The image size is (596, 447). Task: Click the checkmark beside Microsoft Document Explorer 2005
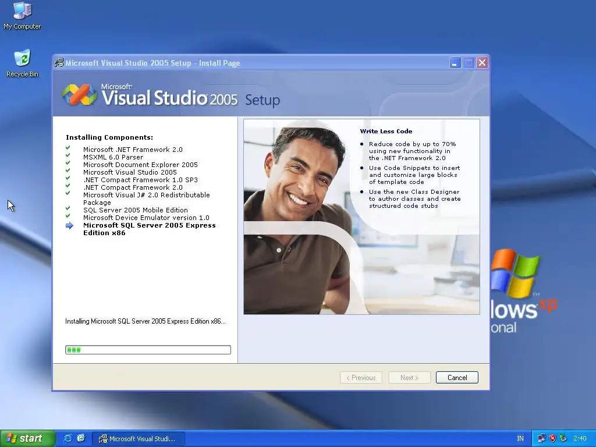(68, 163)
